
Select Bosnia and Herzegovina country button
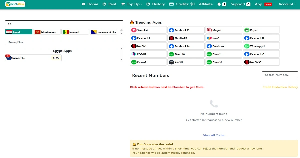(104, 32)
